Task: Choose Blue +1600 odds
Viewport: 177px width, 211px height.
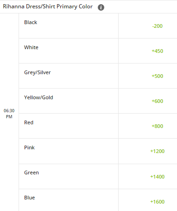Action: [x=157, y=202]
